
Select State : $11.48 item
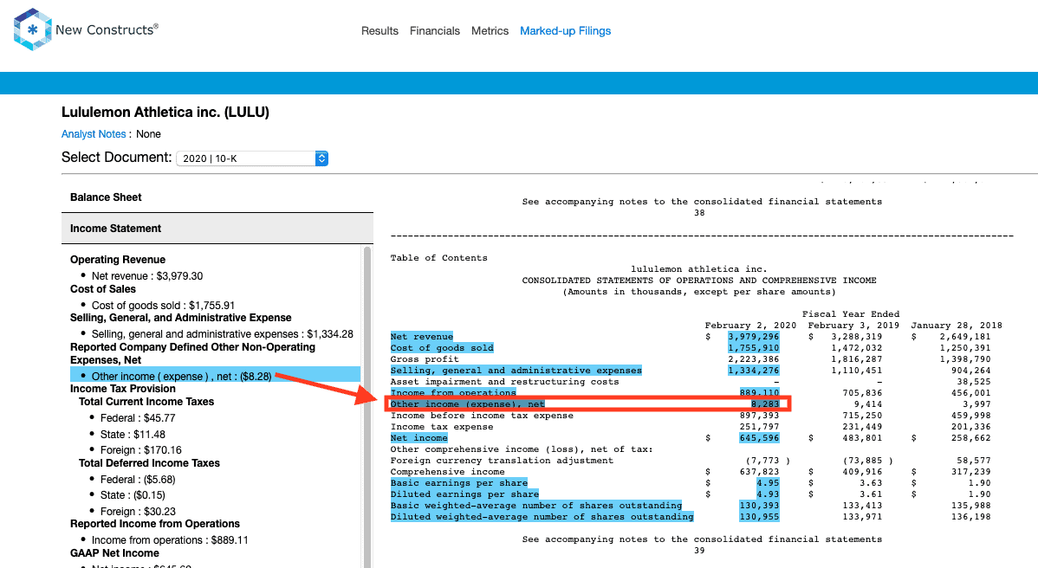click(133, 435)
